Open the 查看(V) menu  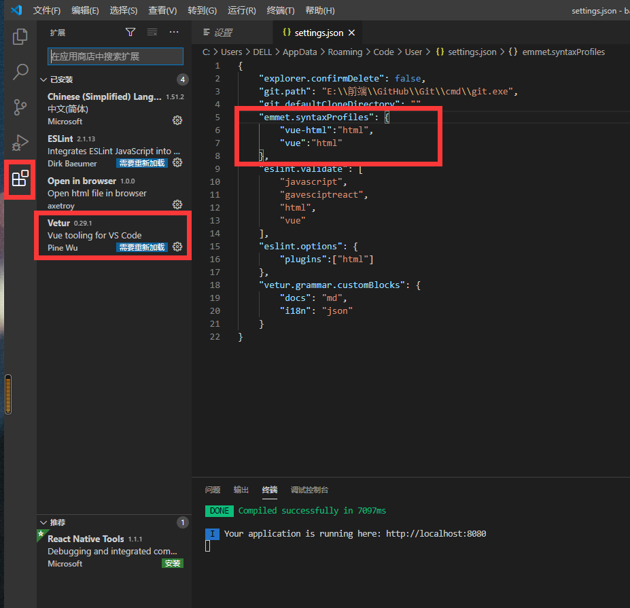[162, 10]
